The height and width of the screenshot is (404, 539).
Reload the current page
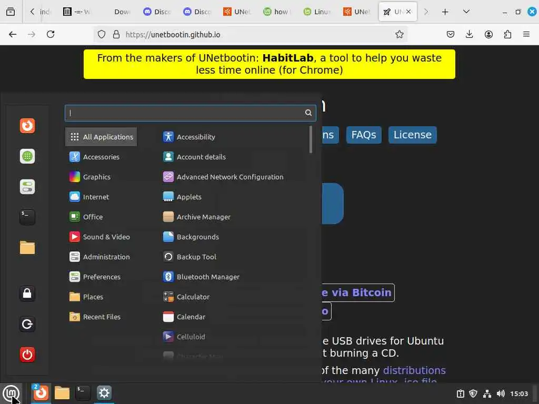click(x=51, y=34)
